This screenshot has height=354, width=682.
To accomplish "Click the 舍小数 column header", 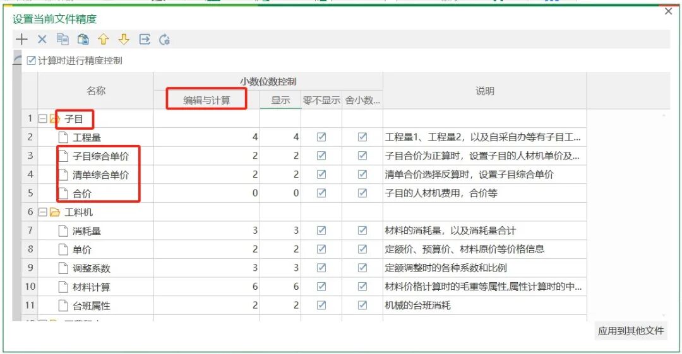I will (x=362, y=100).
